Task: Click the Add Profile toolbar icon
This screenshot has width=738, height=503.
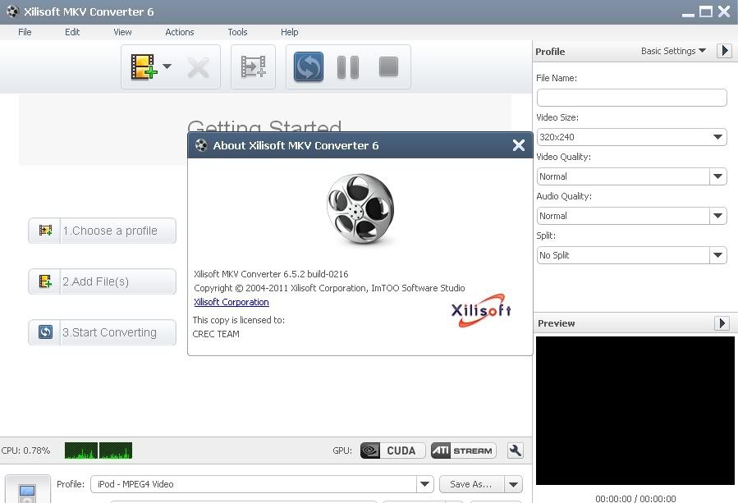Action: coord(253,66)
